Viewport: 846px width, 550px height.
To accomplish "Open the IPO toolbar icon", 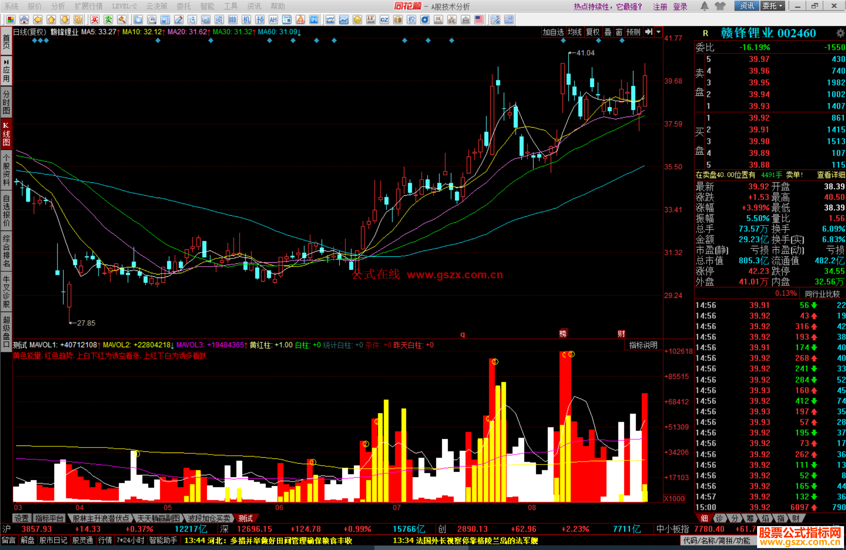I will pyautogui.click(x=314, y=20).
